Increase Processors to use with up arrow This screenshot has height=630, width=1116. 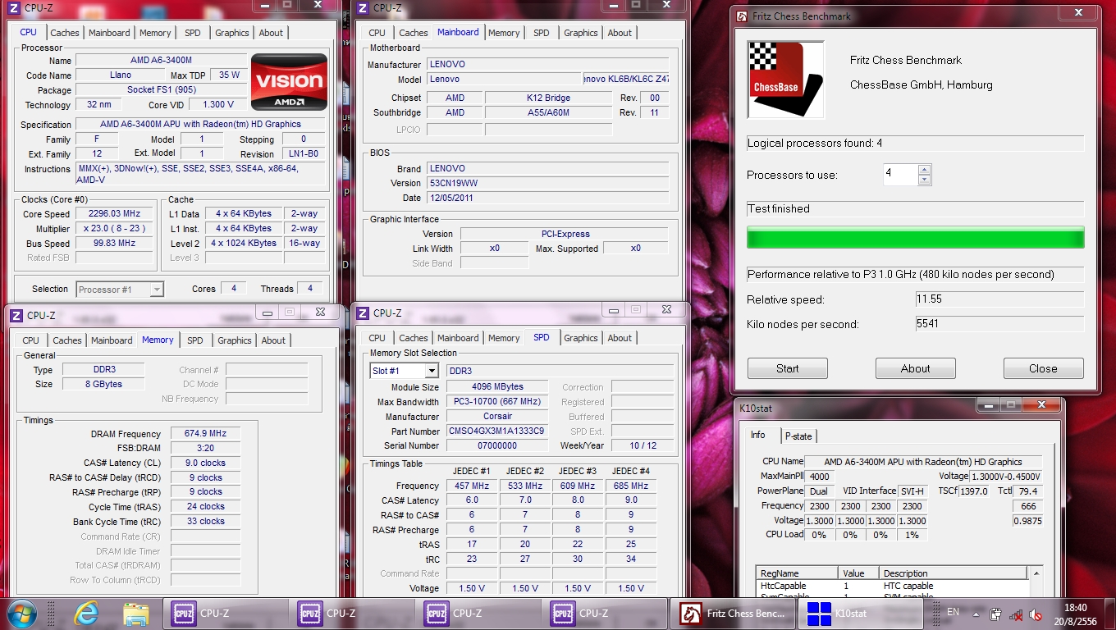(924, 170)
